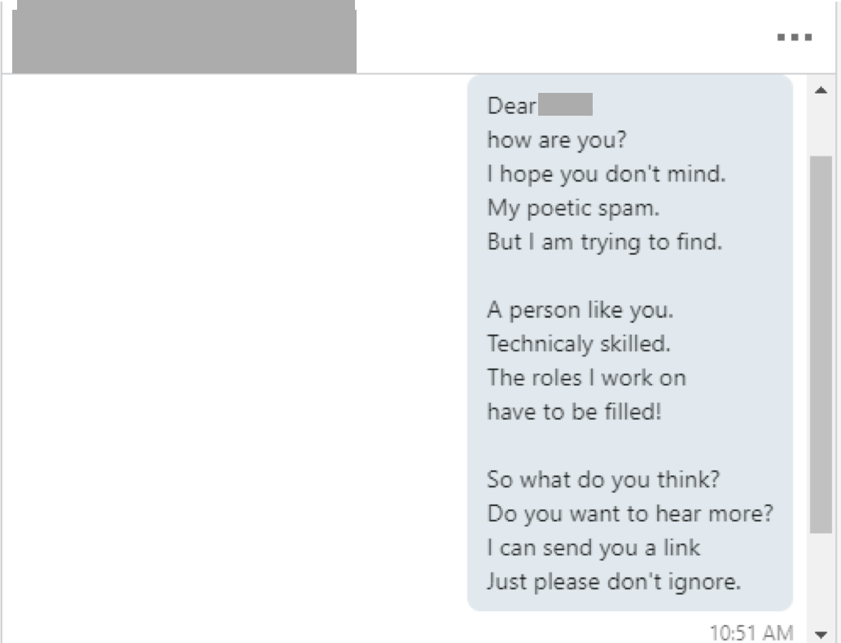Click the "Just please don't ignore." line
The image size is (841, 643).
coord(614,582)
